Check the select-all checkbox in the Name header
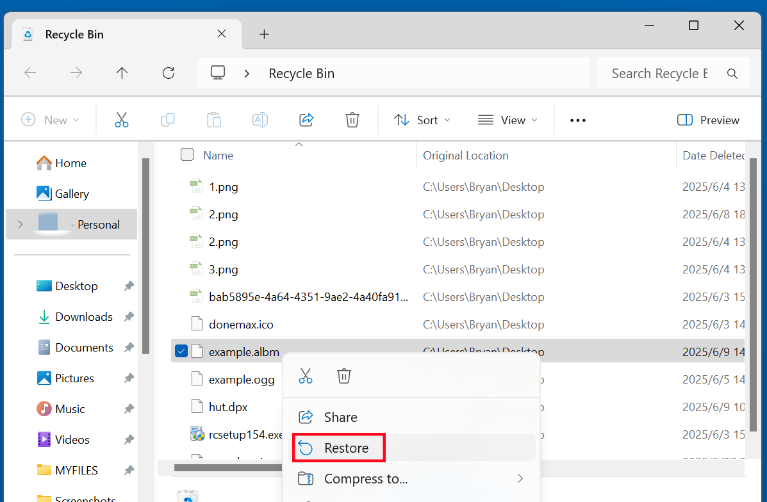 186,154
